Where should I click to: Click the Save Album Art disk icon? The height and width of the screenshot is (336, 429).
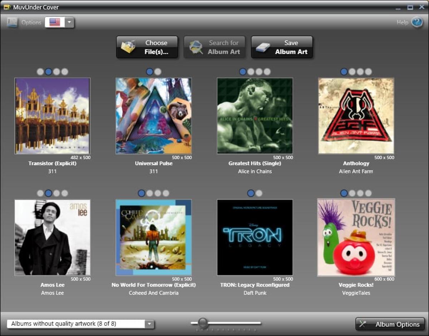pyautogui.click(x=263, y=47)
